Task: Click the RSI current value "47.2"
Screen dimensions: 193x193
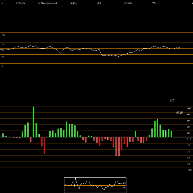Action: coord(177,48)
